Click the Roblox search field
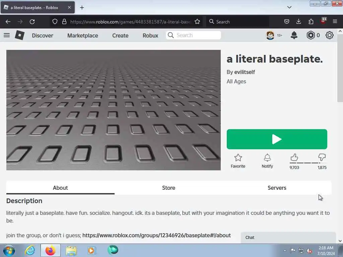 [193, 35]
